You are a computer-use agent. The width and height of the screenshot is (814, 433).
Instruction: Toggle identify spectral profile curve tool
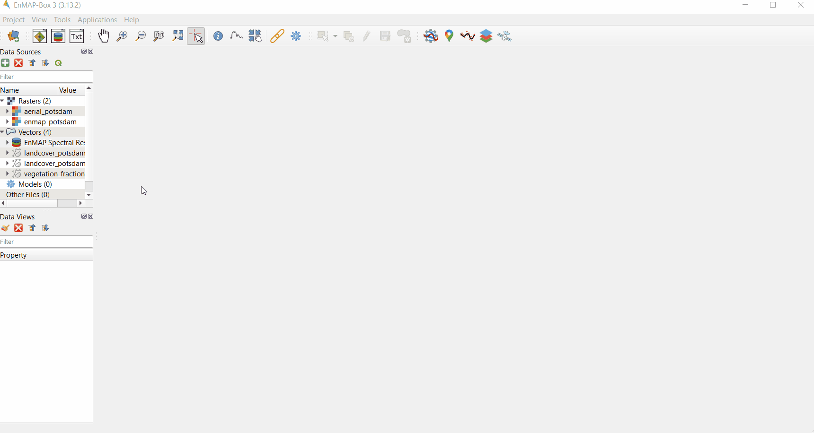[236, 36]
